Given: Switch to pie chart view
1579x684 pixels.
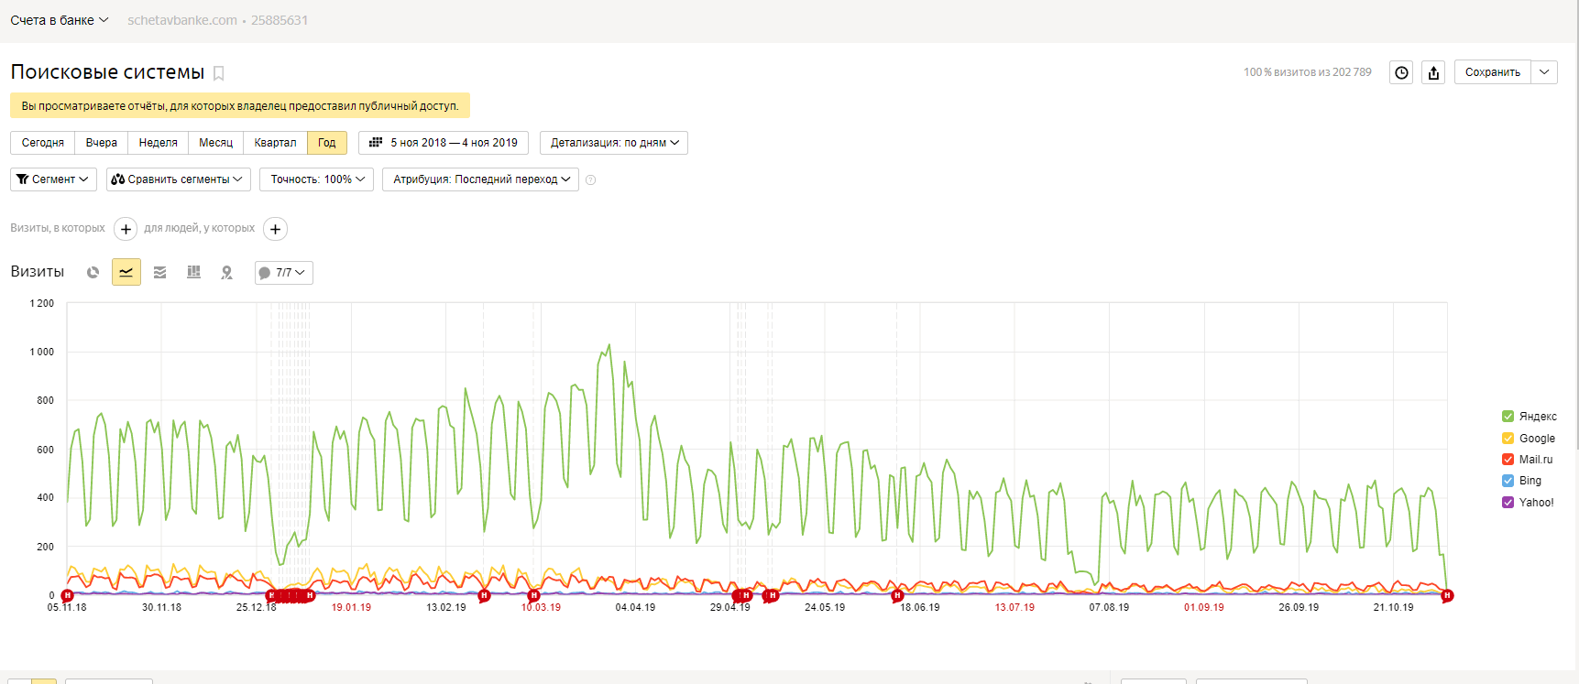Looking at the screenshot, I should [93, 272].
